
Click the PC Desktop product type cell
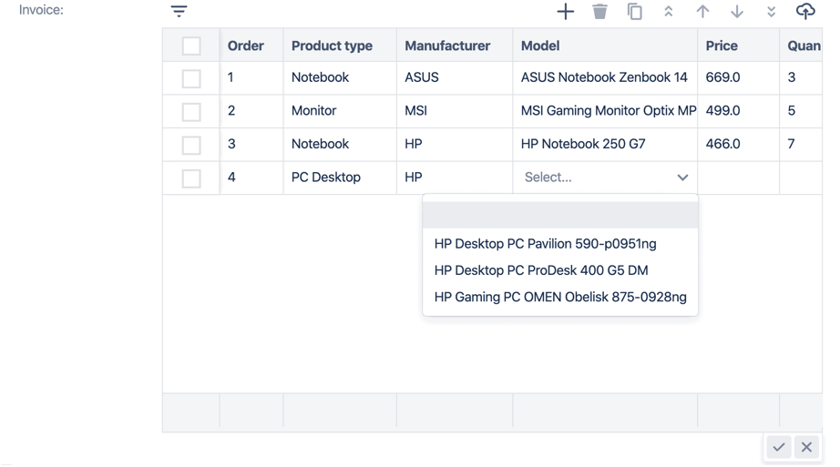tap(340, 178)
